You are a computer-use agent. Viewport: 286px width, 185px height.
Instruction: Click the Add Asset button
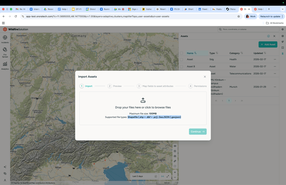(268, 44)
